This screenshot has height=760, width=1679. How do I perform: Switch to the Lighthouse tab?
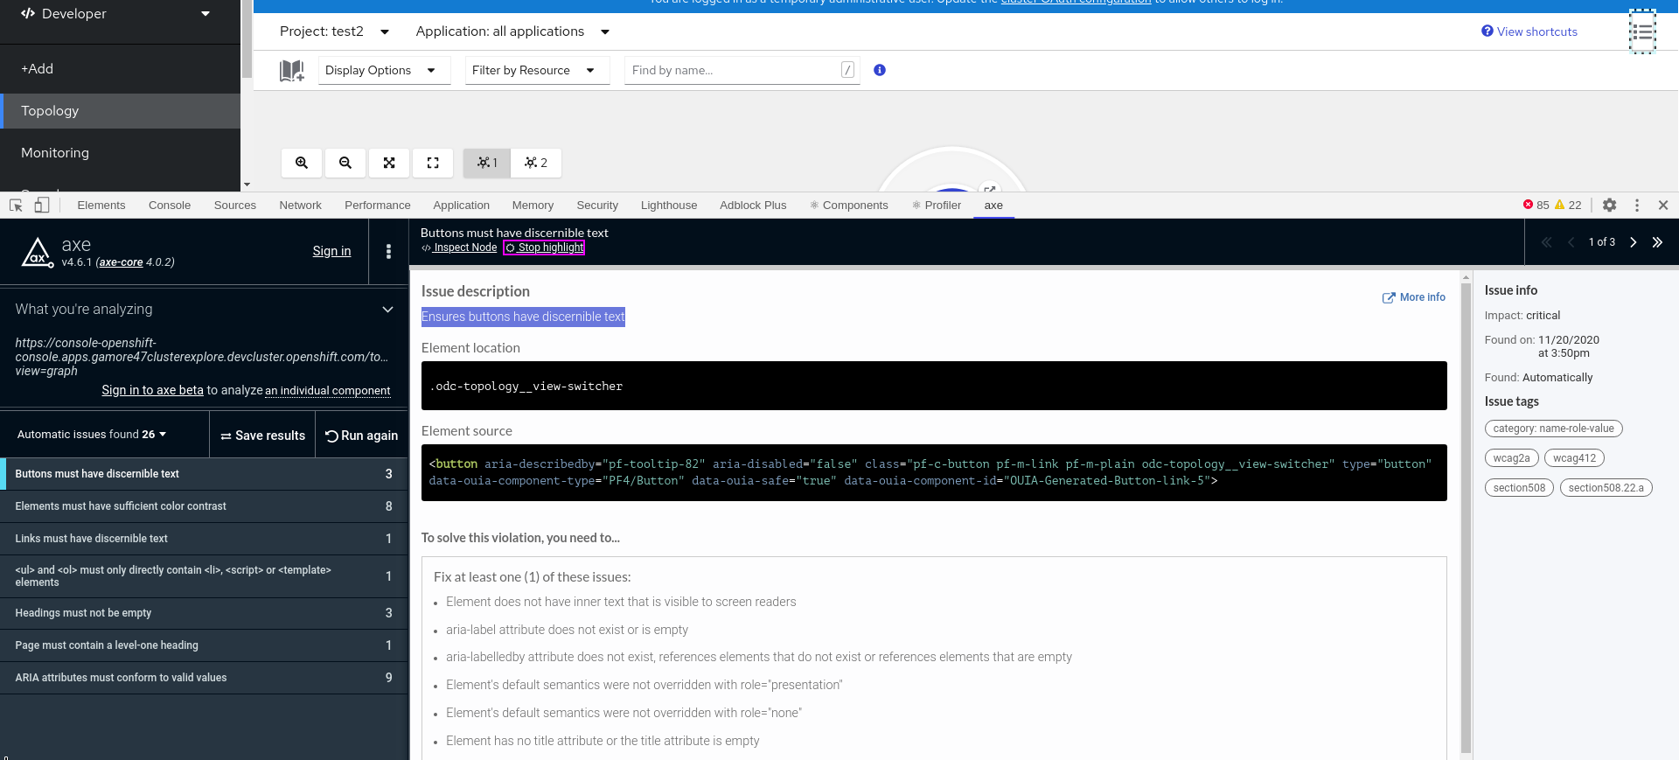point(669,206)
